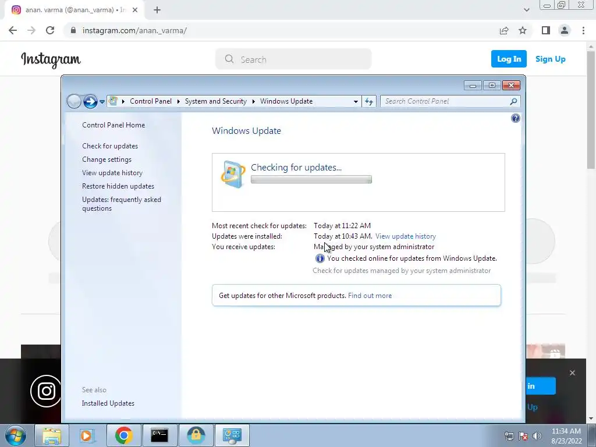Switch to Chrome on the taskbar
Viewport: 596px width, 447px height.
pos(123,435)
